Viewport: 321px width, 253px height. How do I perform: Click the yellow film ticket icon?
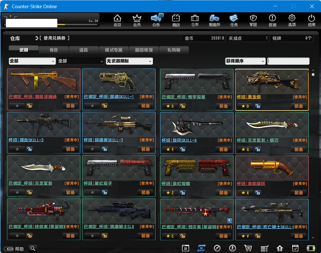tap(311, 248)
